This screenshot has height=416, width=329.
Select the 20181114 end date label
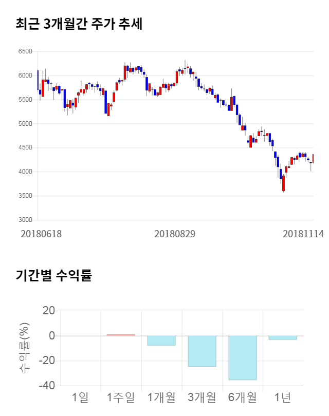pos(303,234)
